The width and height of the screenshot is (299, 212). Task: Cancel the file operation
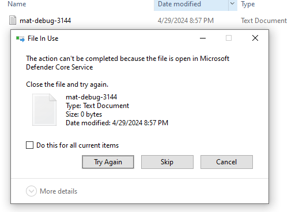(226, 162)
